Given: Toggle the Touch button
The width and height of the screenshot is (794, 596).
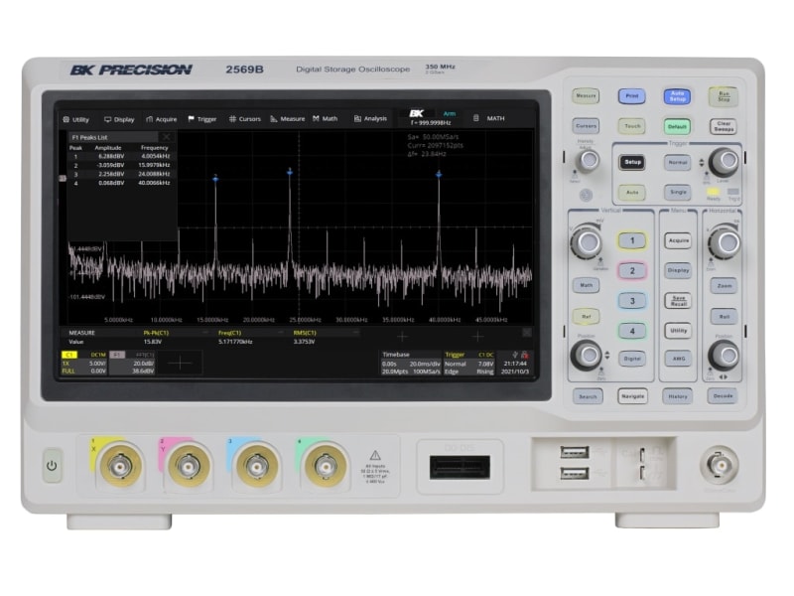Looking at the screenshot, I should pyautogui.click(x=632, y=126).
